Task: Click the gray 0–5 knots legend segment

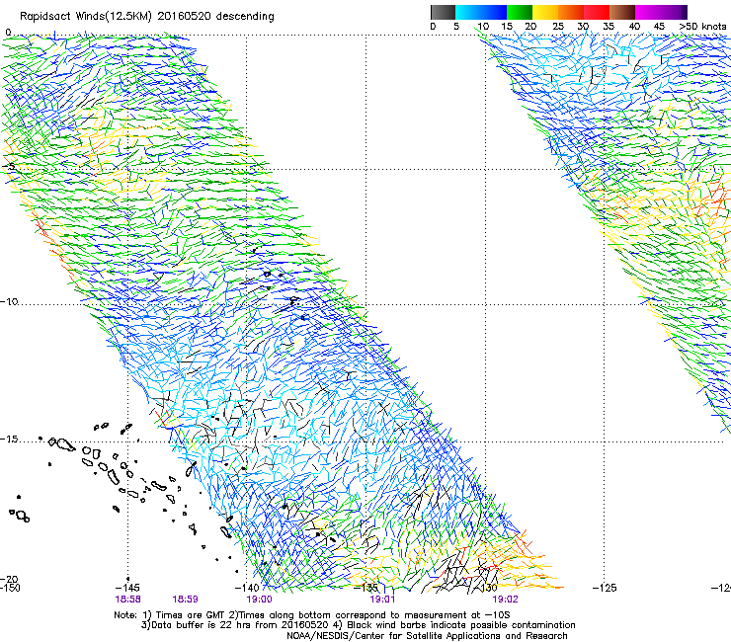Action: 443,12
